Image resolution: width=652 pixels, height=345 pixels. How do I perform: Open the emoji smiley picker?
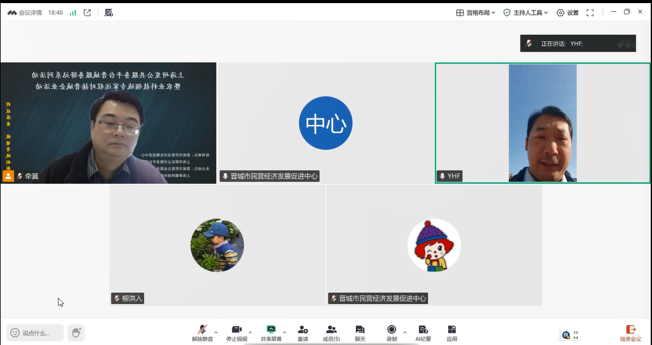15,333
